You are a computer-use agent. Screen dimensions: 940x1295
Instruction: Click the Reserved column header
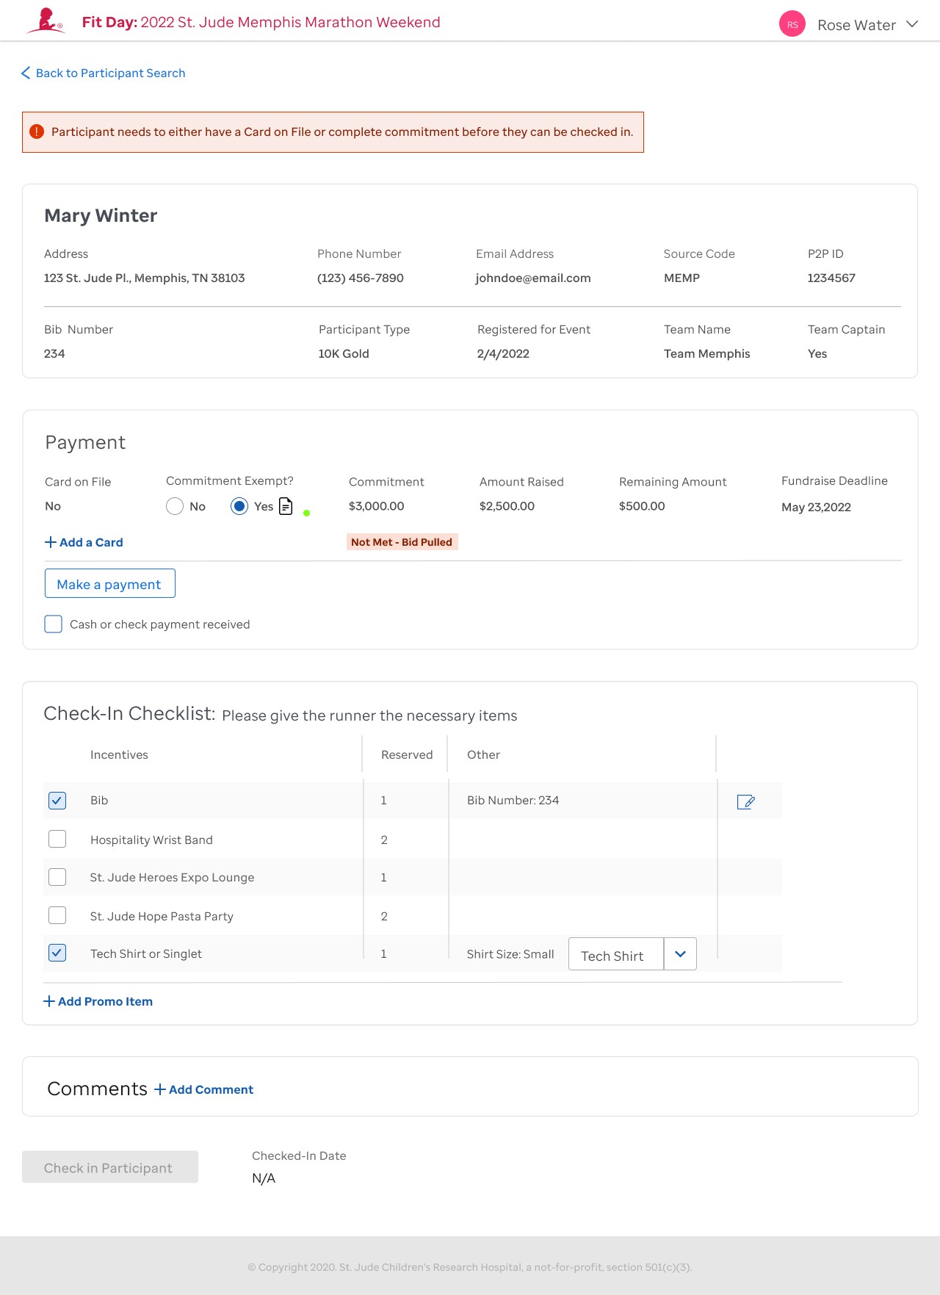407,754
